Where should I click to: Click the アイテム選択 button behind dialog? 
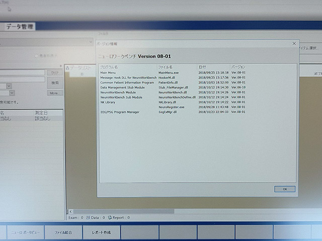point(308,48)
